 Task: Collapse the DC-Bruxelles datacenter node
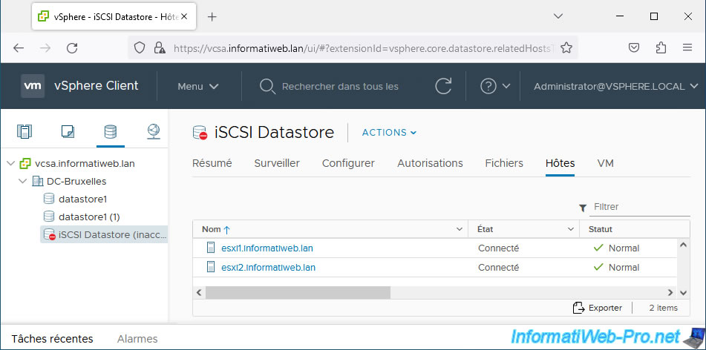tap(22, 181)
